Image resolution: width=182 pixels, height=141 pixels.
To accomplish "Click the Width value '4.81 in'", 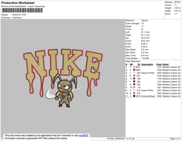I will (x=177, y=11).
